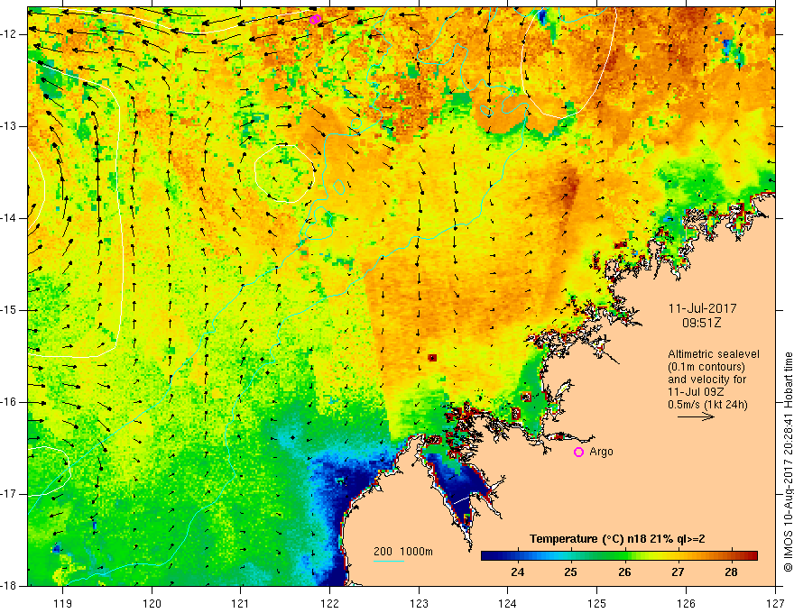This screenshot has height=613, width=794.
Task: Click the '200 1000m' bathymetry legend label
Action: pyautogui.click(x=403, y=552)
